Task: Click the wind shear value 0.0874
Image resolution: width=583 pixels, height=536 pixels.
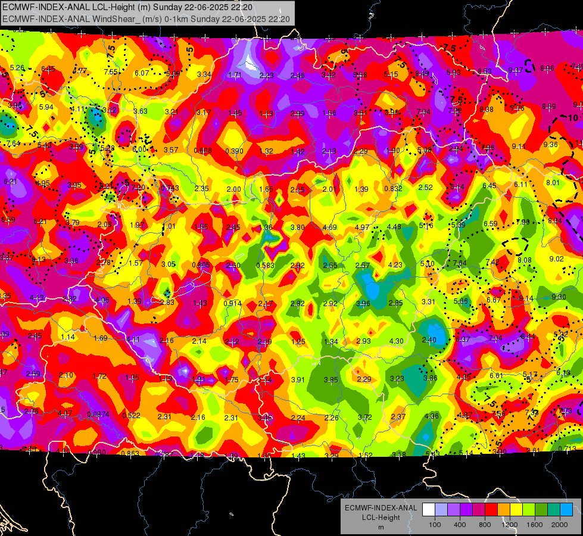Action: click(x=98, y=415)
